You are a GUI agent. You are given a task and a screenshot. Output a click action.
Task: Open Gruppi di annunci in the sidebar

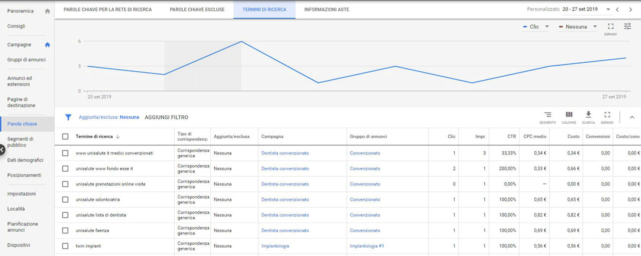coord(27,59)
